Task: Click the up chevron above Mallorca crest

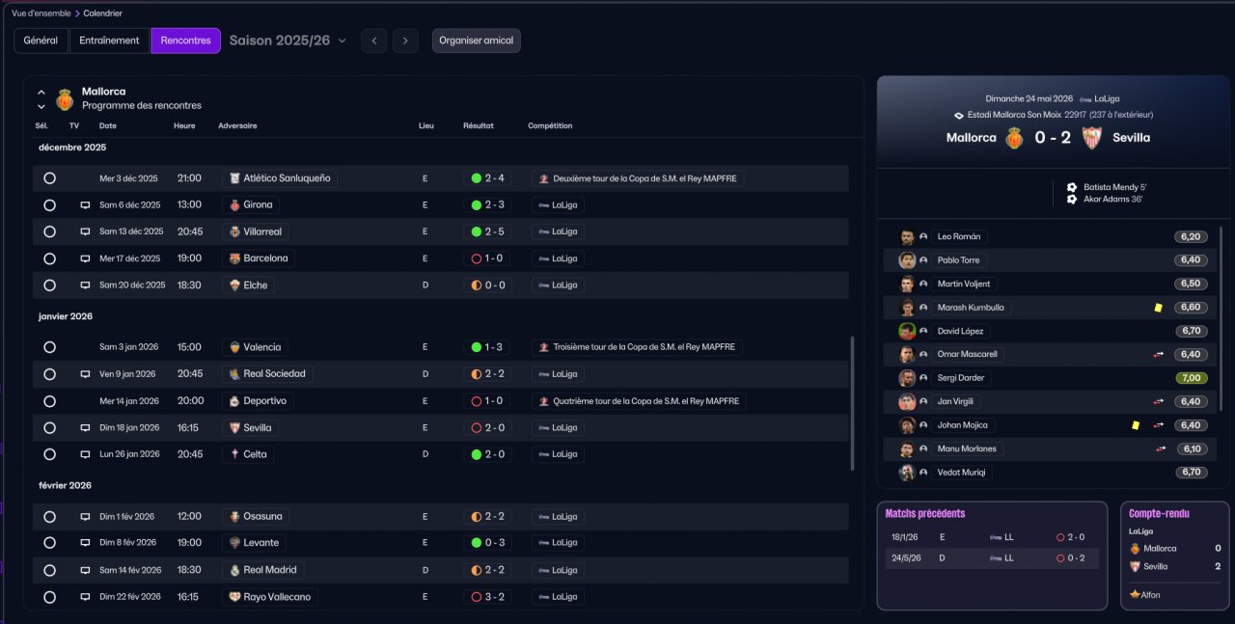Action: 41,92
